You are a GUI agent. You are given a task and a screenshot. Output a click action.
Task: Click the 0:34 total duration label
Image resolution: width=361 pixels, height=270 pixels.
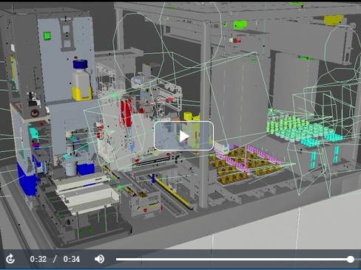(72, 259)
